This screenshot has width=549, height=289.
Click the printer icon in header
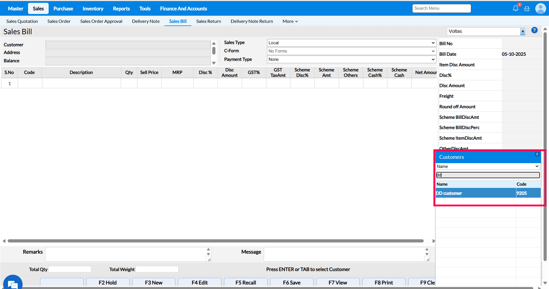[527, 9]
